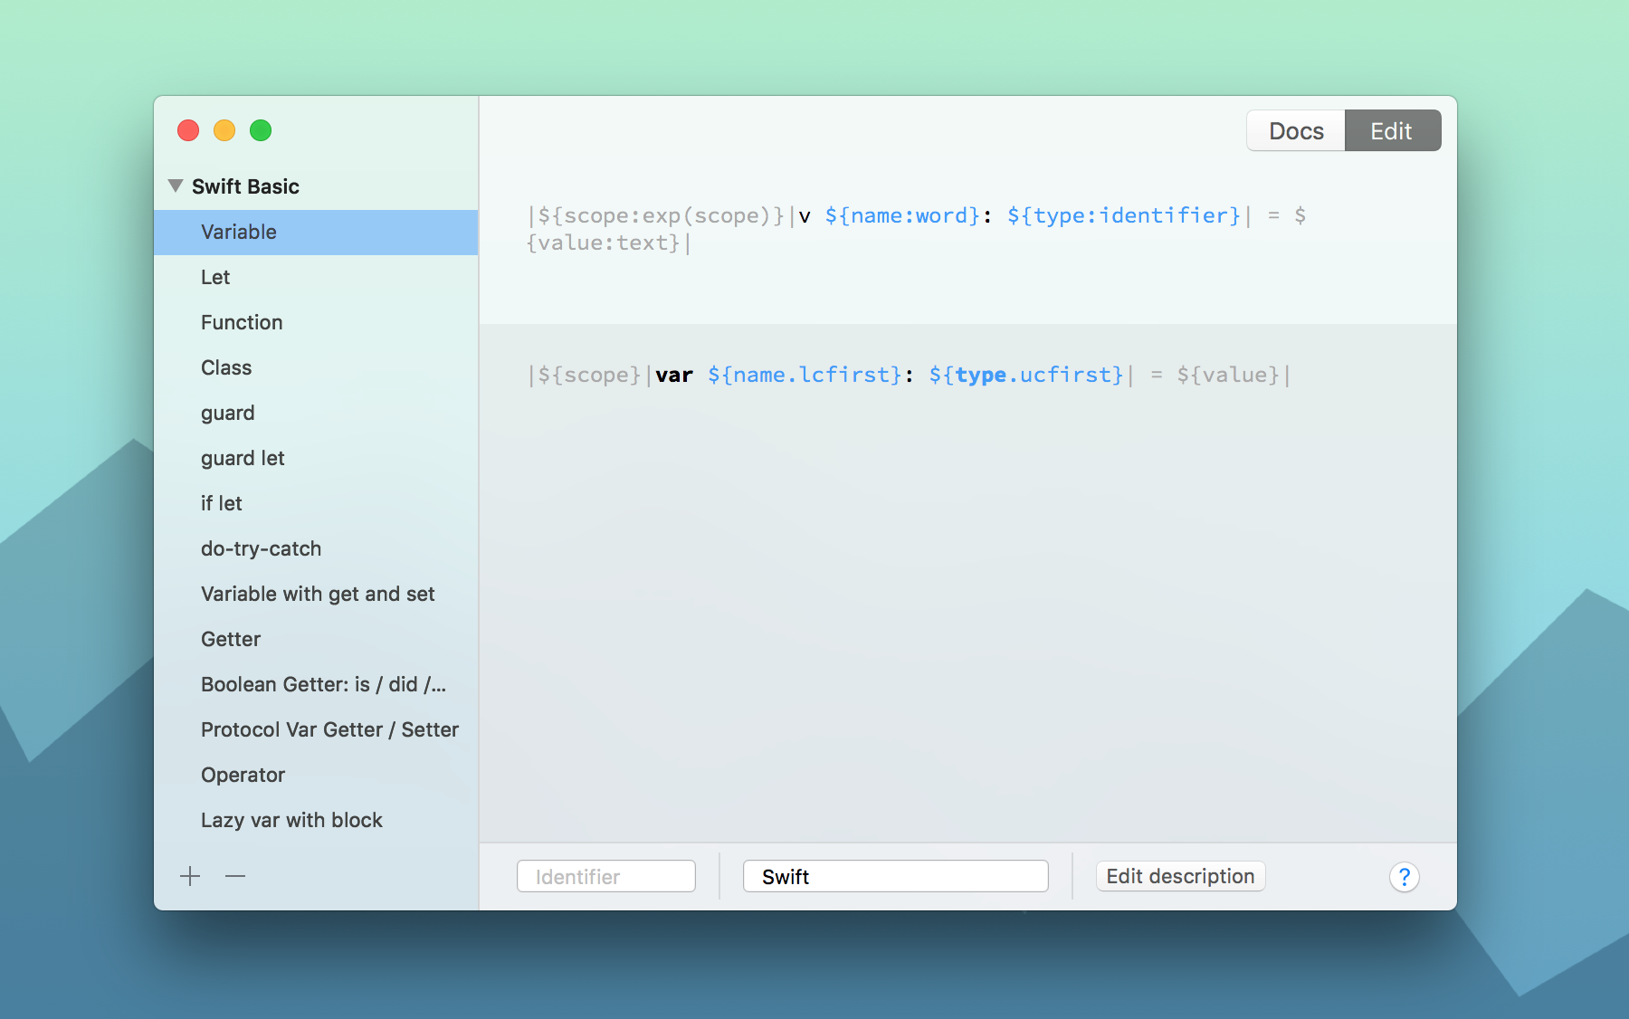Click ${type:identifier} placeholder in the pattern
Viewport: 1629px width, 1019px height.
[1124, 215]
